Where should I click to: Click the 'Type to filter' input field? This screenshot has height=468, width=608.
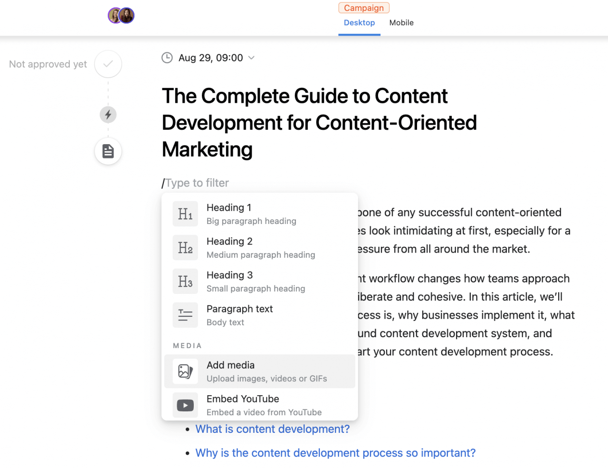click(197, 183)
